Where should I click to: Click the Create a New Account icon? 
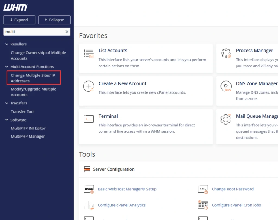[x=89, y=86]
